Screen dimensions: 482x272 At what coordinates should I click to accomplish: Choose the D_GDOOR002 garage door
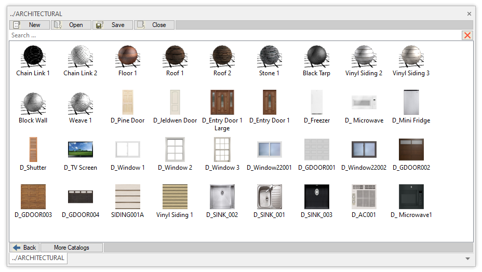click(x=411, y=149)
